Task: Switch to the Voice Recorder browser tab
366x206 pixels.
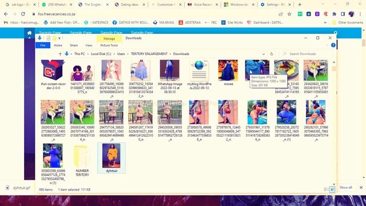Action: pyautogui.click(x=202, y=5)
